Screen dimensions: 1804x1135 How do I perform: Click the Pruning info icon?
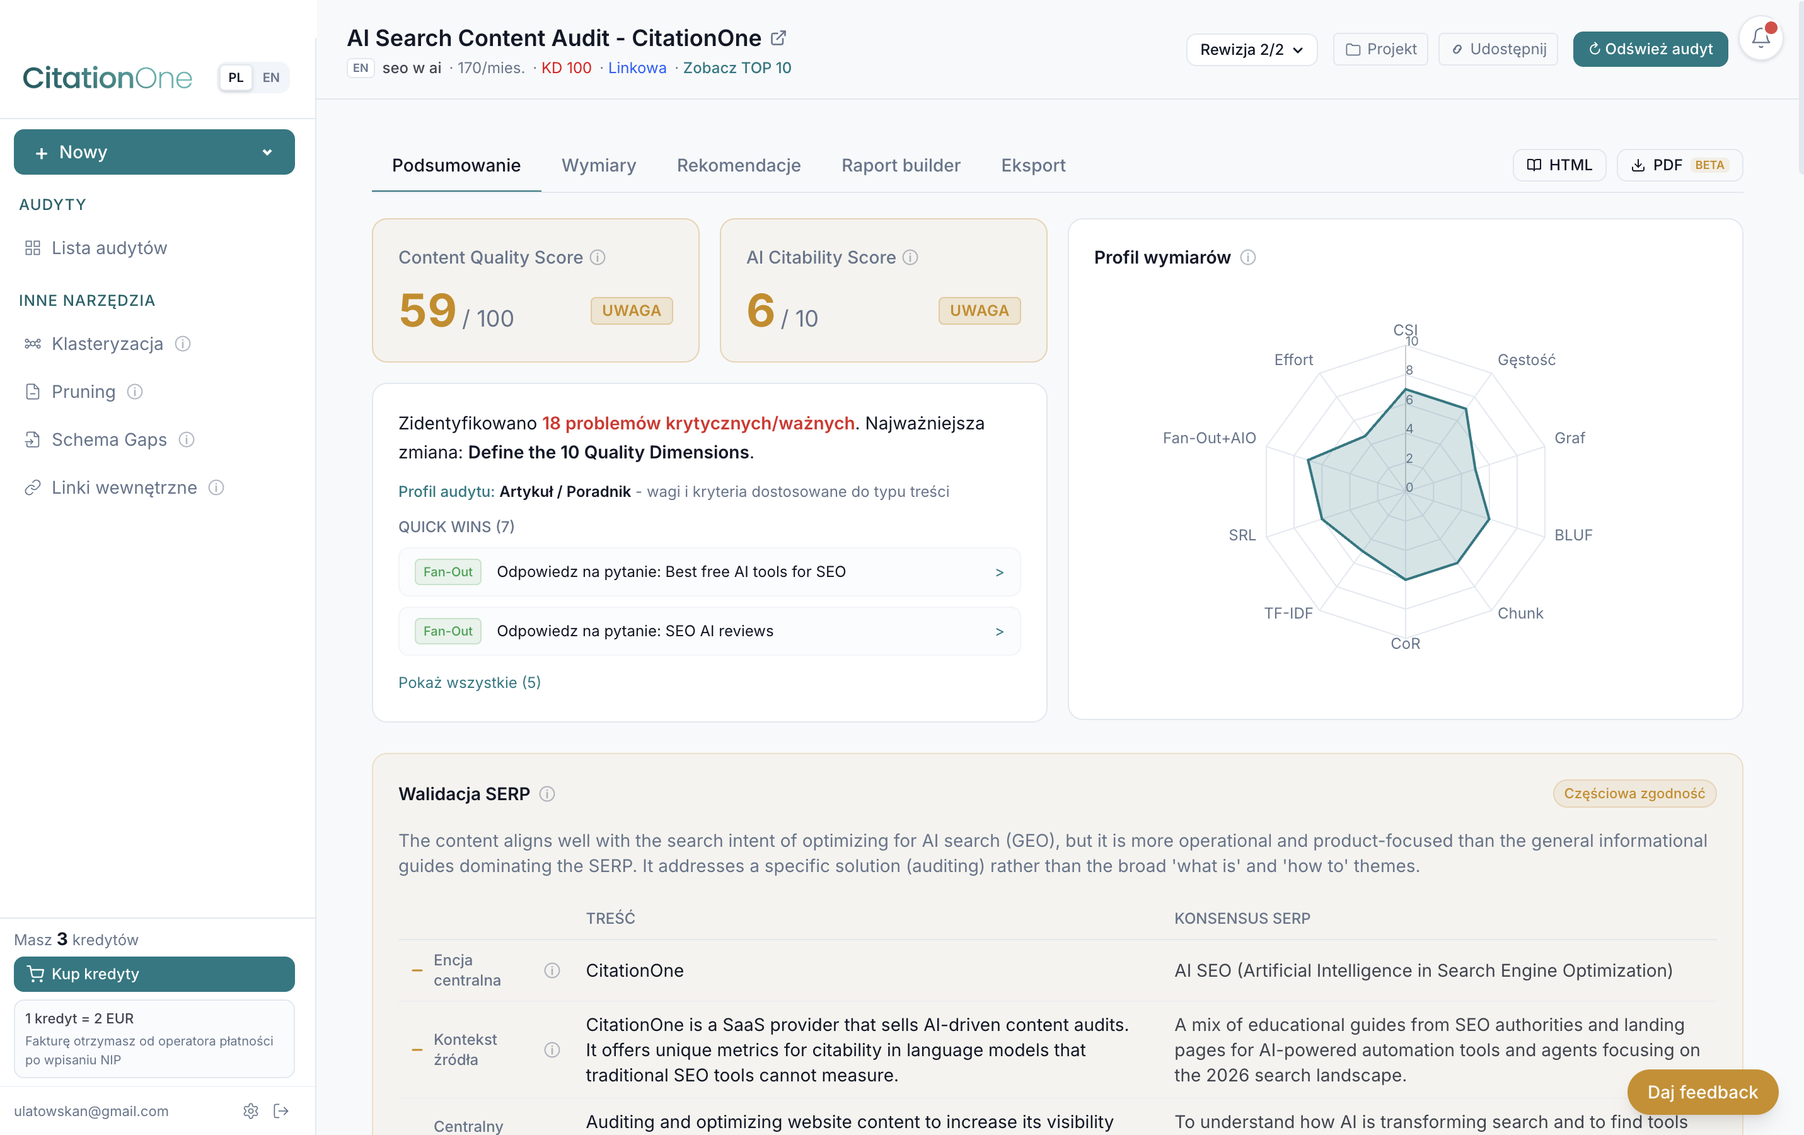pos(135,392)
